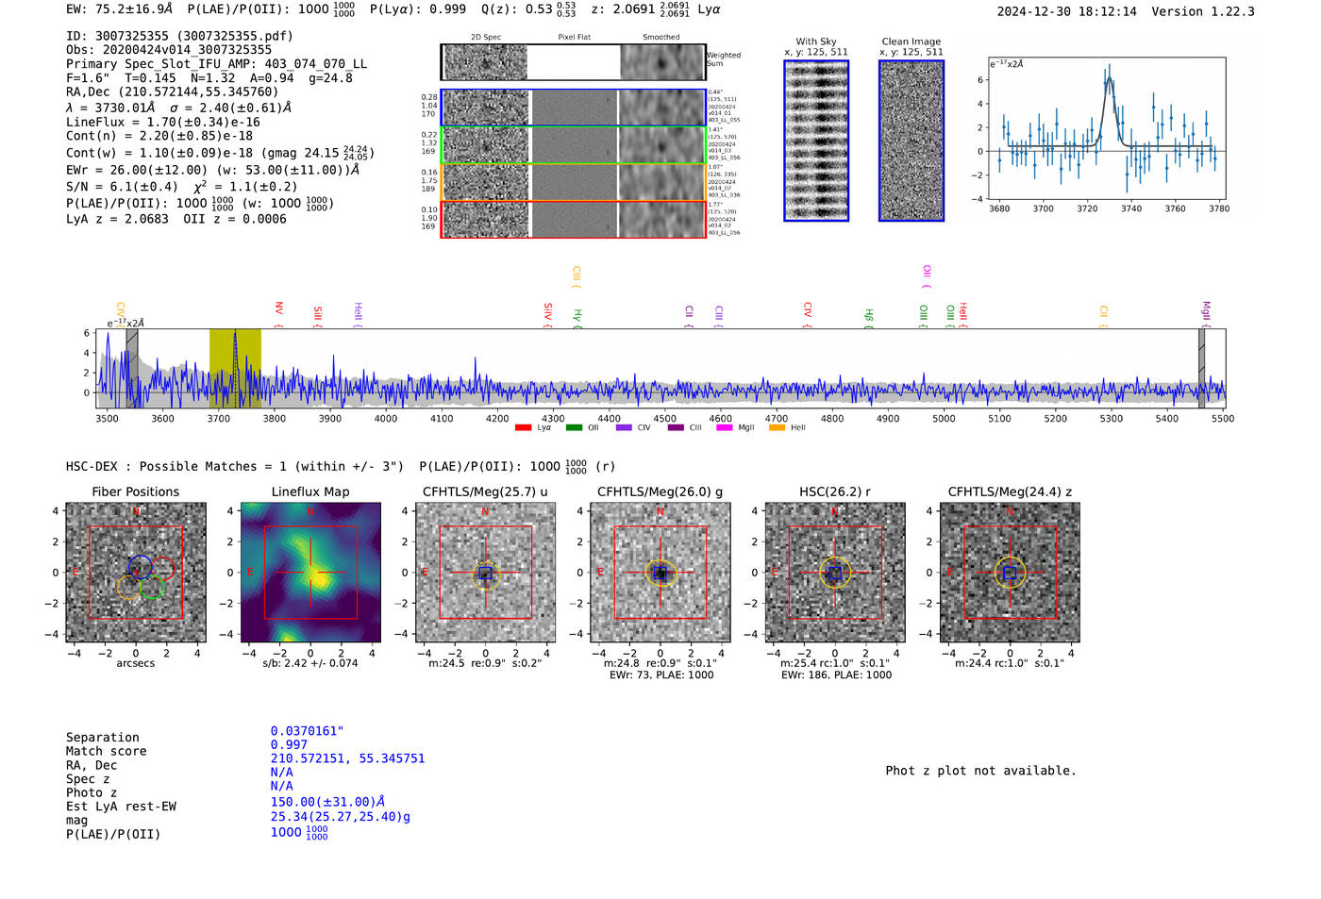Select the blue-outlined fiber spectrum row
The image size is (1321, 899).
click(574, 108)
